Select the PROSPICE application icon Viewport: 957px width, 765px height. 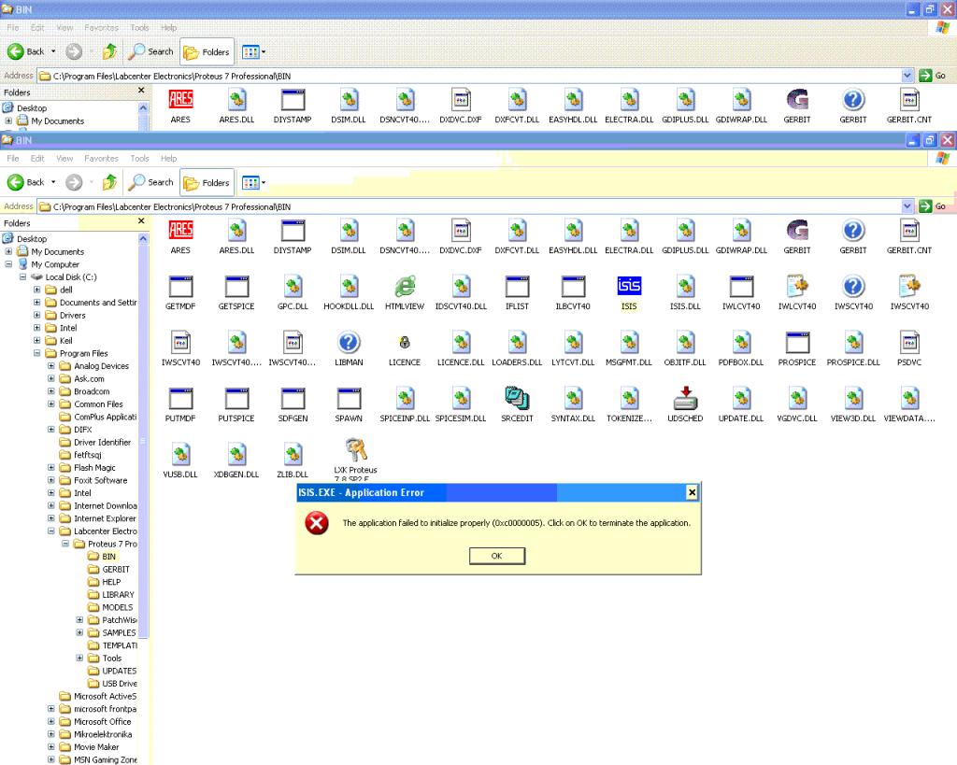797,342
